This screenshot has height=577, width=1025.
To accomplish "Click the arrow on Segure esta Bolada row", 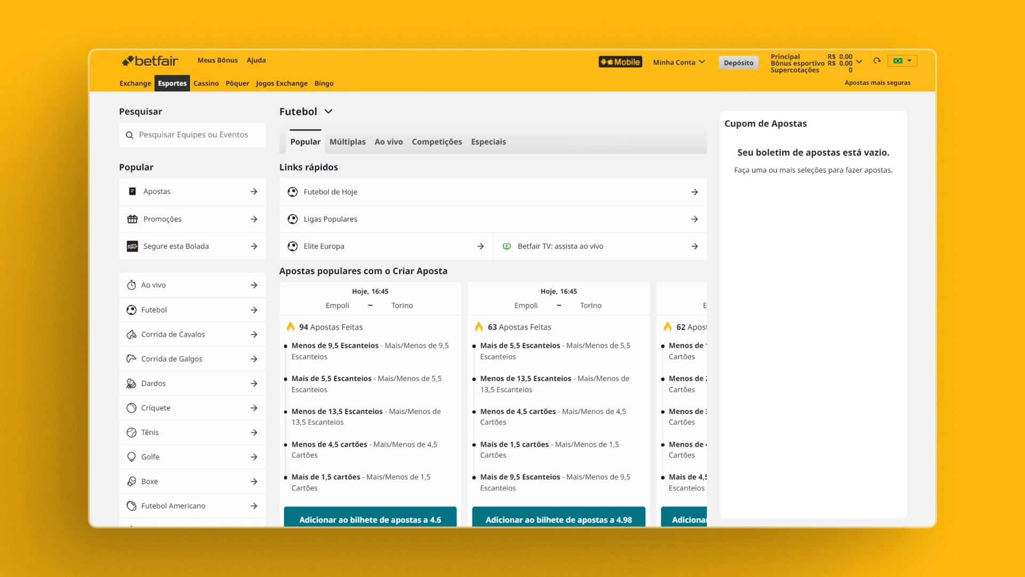I will click(x=254, y=246).
